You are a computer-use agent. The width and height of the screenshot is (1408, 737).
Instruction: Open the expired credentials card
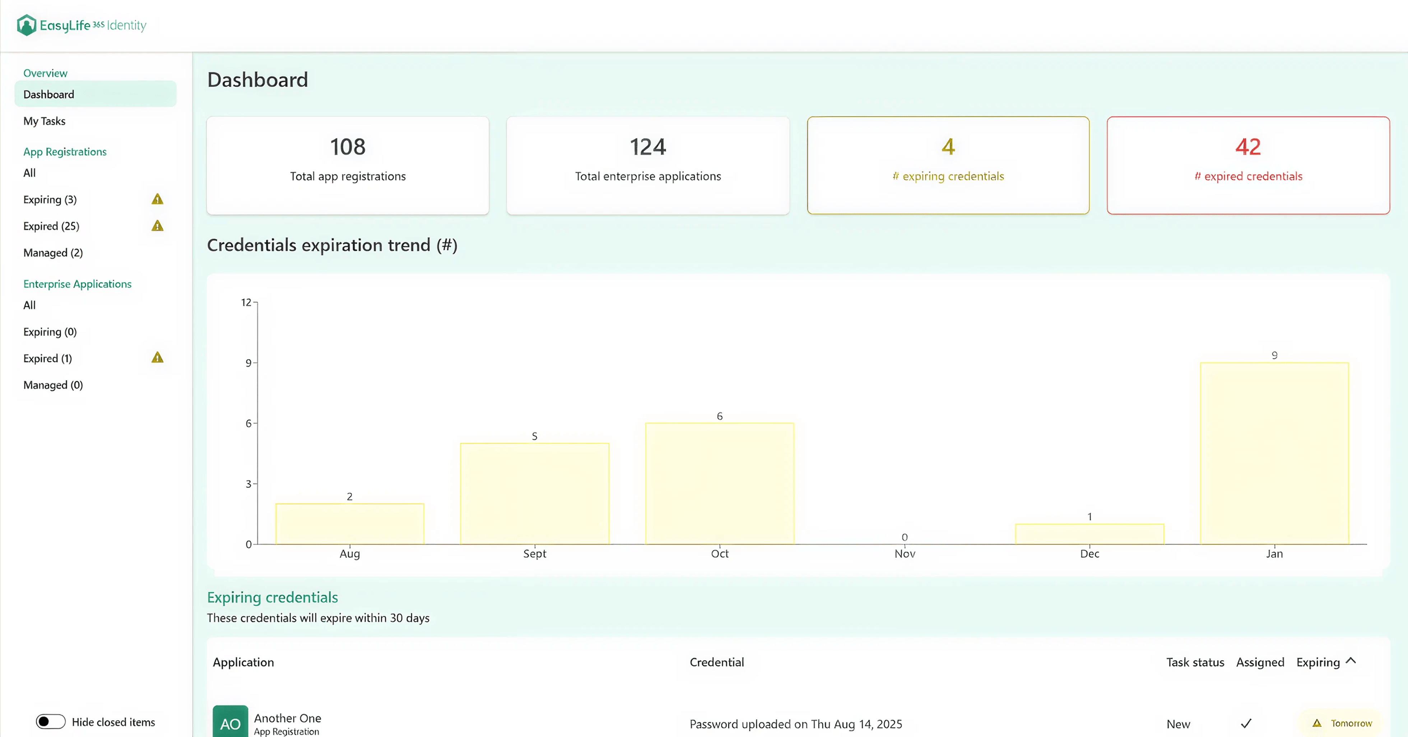1248,165
